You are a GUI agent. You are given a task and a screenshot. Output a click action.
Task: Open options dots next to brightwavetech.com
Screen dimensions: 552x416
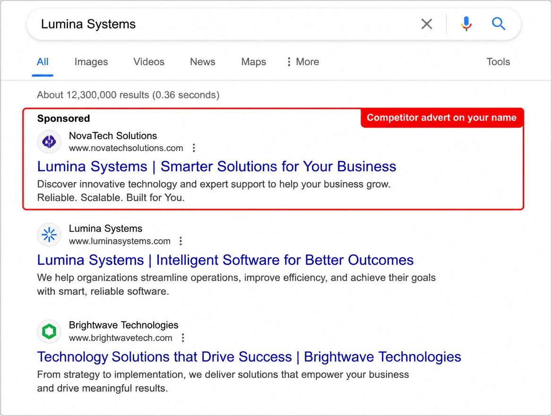pos(183,338)
